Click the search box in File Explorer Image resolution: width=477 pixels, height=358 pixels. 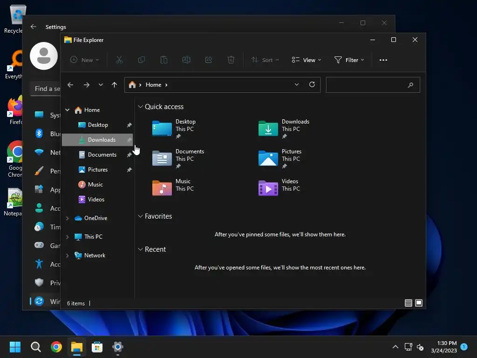373,85
